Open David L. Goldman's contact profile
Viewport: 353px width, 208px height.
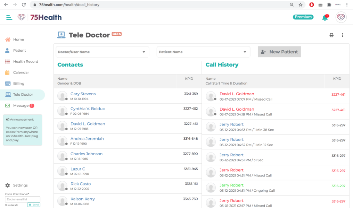click(88, 123)
